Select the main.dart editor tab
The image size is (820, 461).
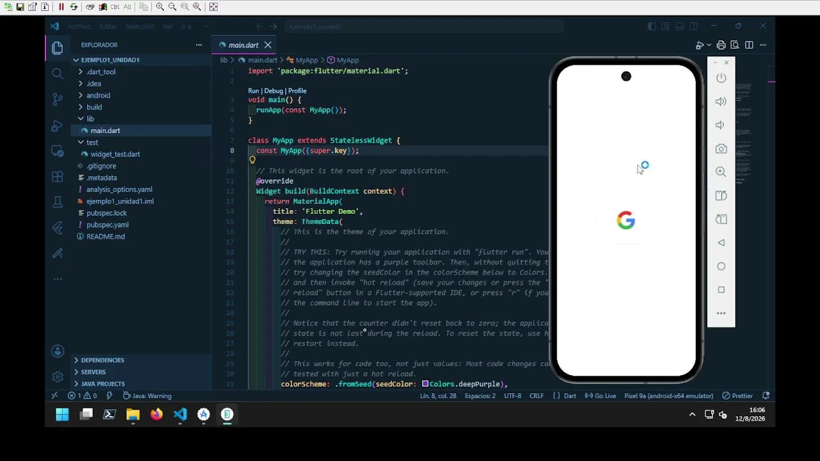tap(243, 45)
